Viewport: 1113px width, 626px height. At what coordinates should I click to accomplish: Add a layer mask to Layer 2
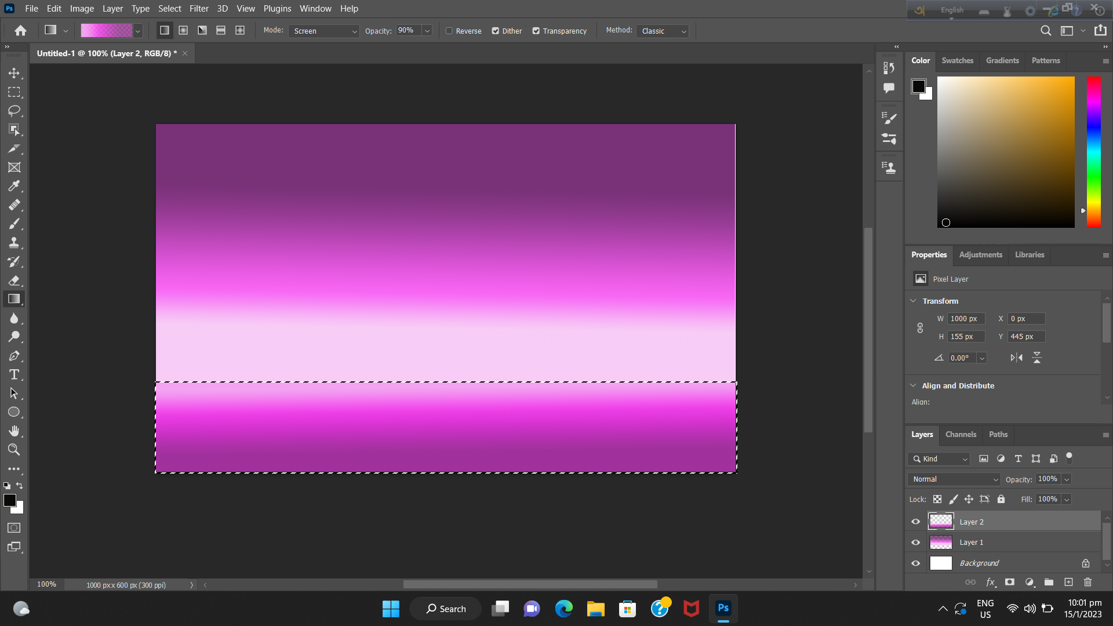click(1010, 582)
